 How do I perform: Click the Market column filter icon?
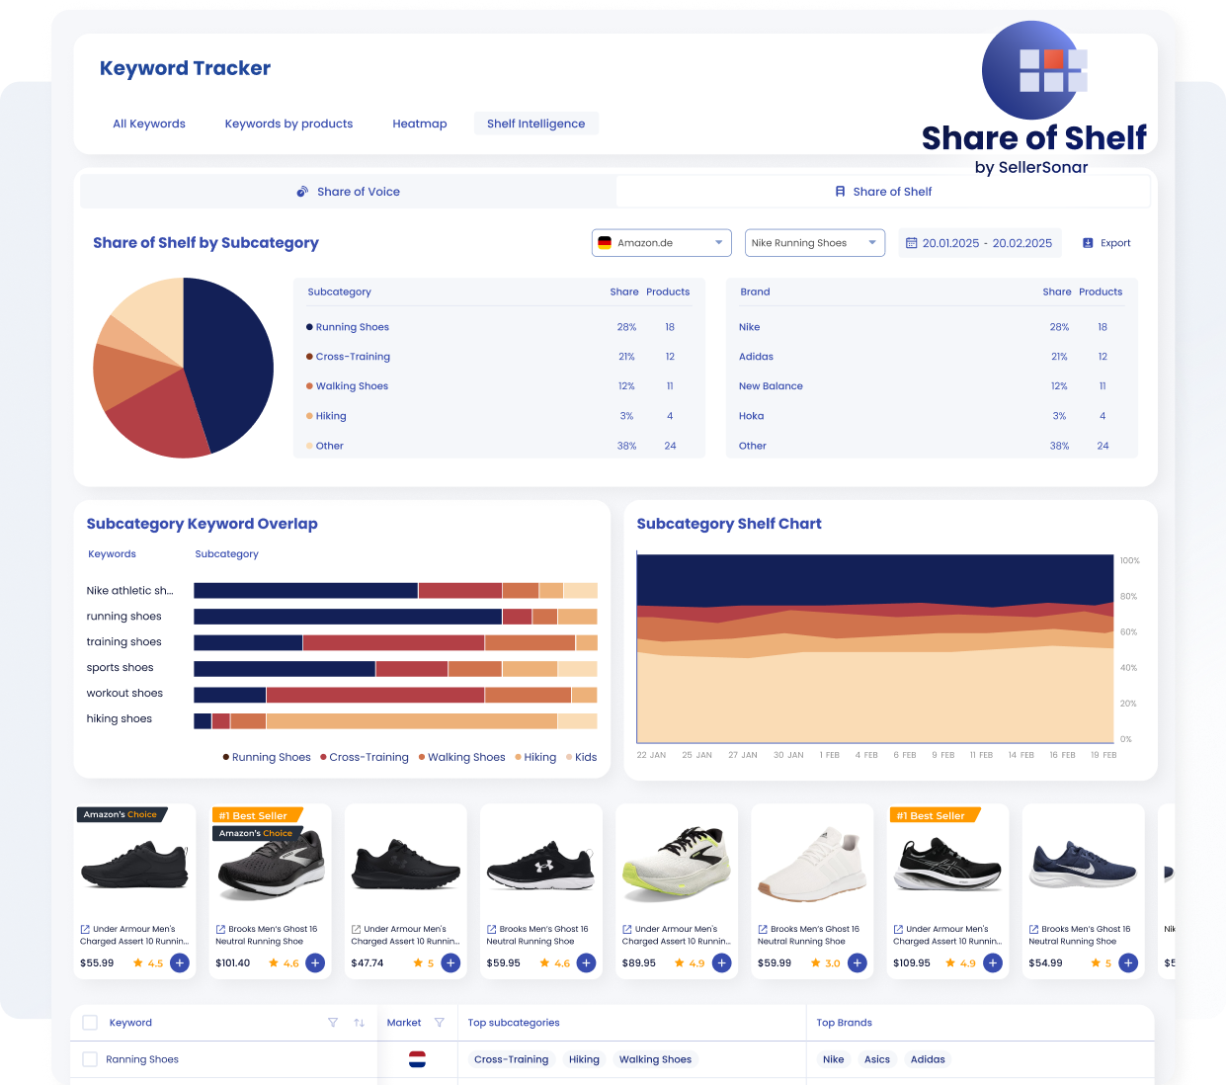click(440, 1023)
